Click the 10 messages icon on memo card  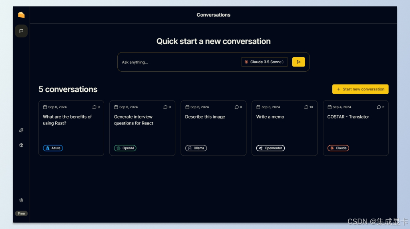click(x=306, y=107)
